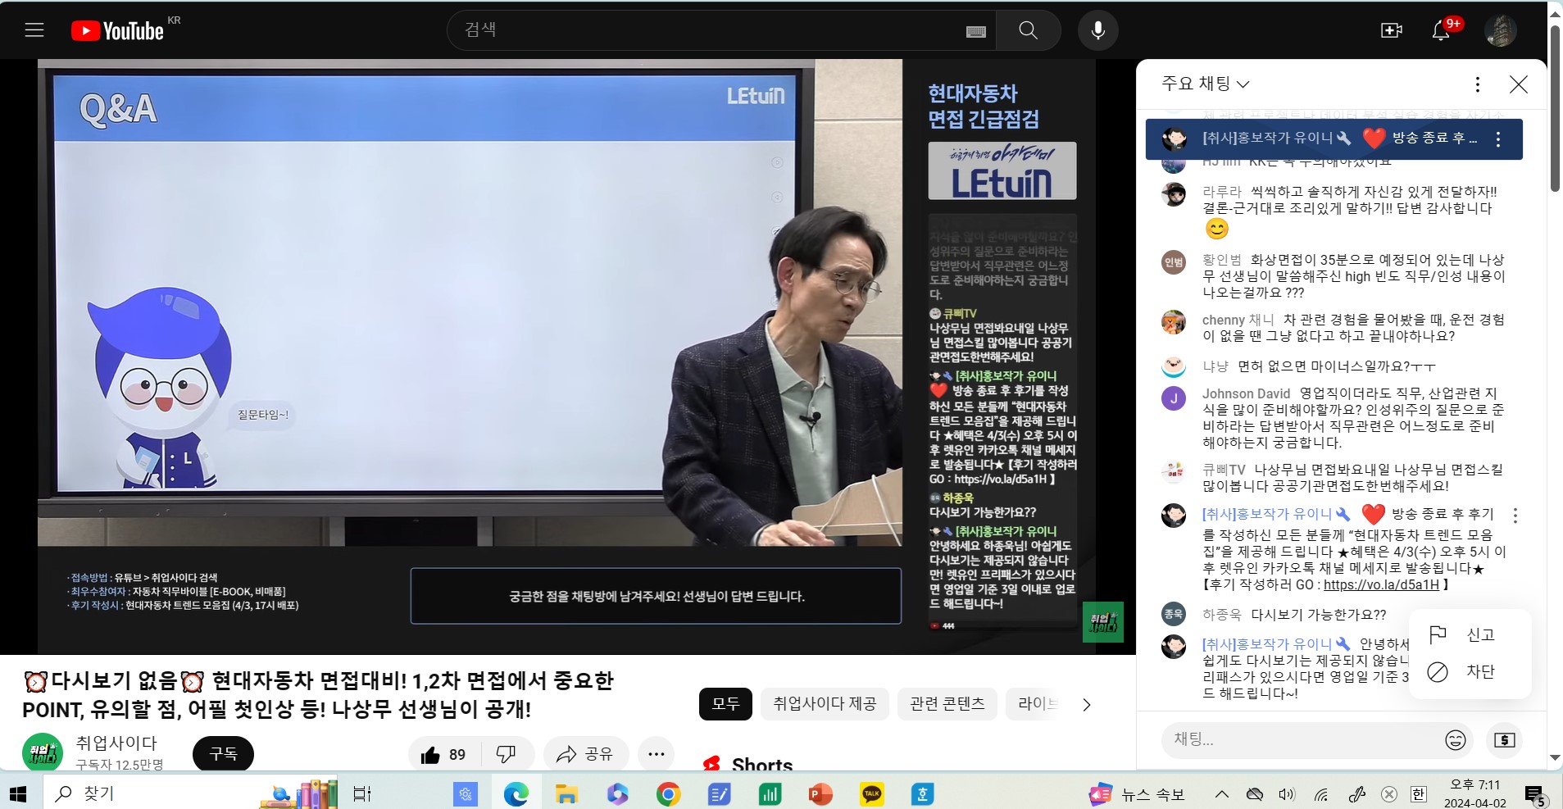Open the on-screen keyboard in the search box
The height and width of the screenshot is (809, 1563).
tap(975, 31)
